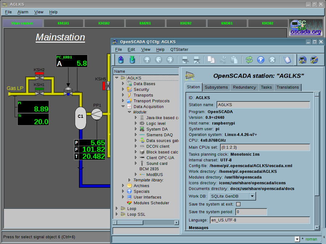Open the Alarm menu in AGLKS window
326x244 pixels.
click(23, 12)
